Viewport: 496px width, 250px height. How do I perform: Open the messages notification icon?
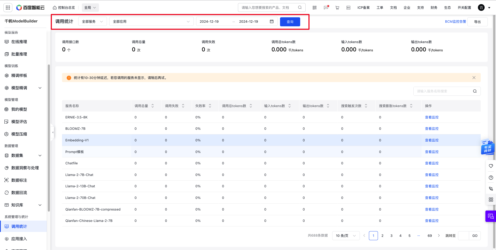326,7
